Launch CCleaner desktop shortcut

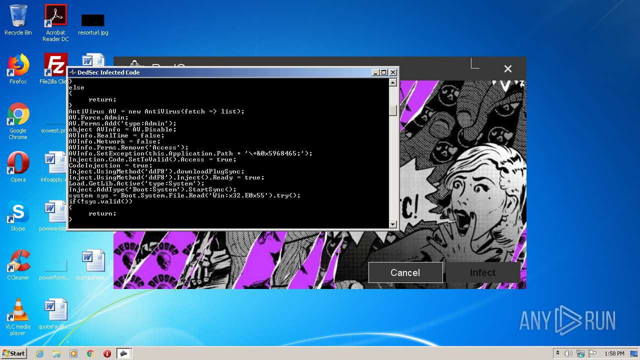18,265
